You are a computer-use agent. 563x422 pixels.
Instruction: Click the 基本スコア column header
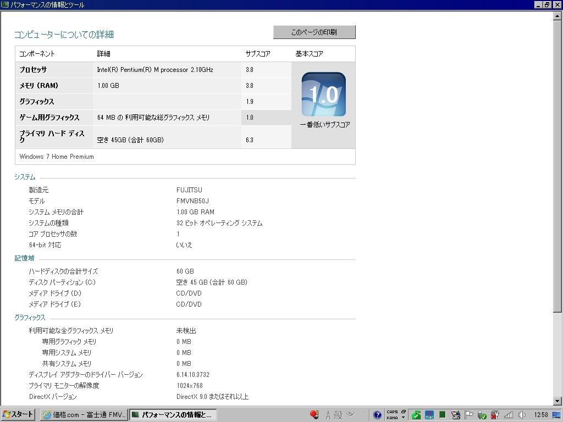click(x=309, y=54)
